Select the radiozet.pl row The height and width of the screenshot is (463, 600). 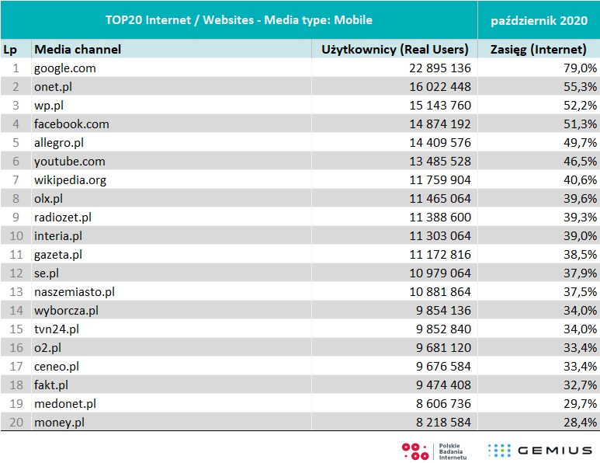[x=63, y=218]
